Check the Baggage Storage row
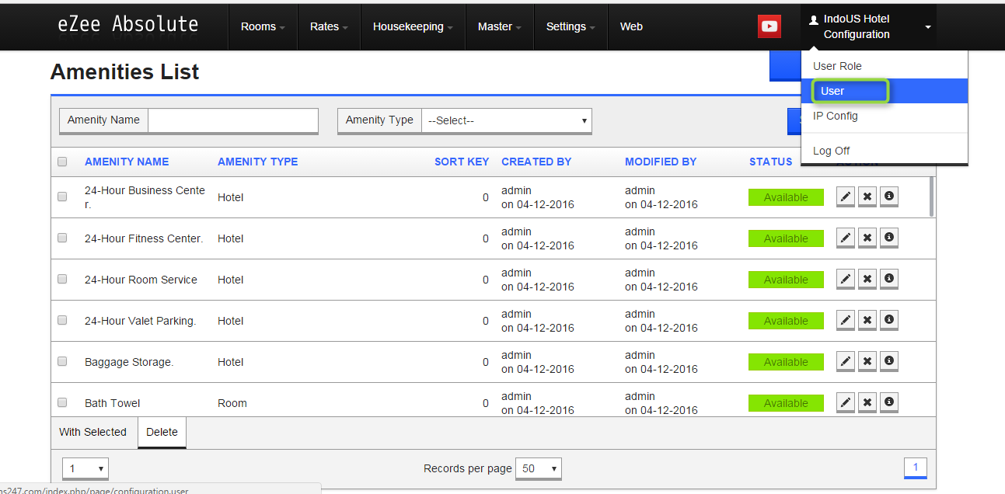 pyautogui.click(x=62, y=361)
